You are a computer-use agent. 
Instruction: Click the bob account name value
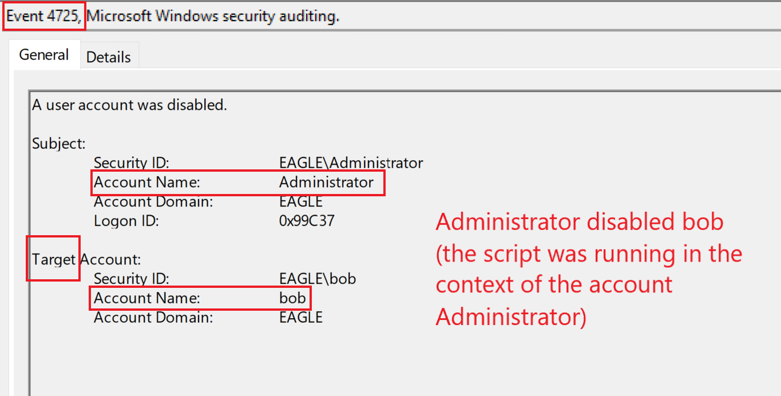292,298
